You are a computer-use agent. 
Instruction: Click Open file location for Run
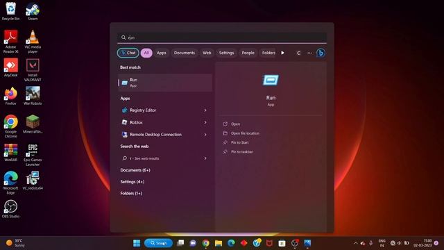pyautogui.click(x=245, y=133)
